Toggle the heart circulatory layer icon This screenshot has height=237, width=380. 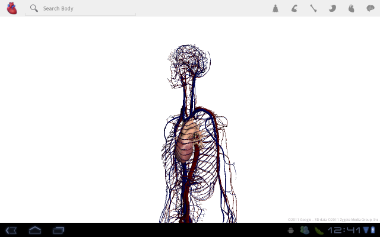[x=351, y=8]
